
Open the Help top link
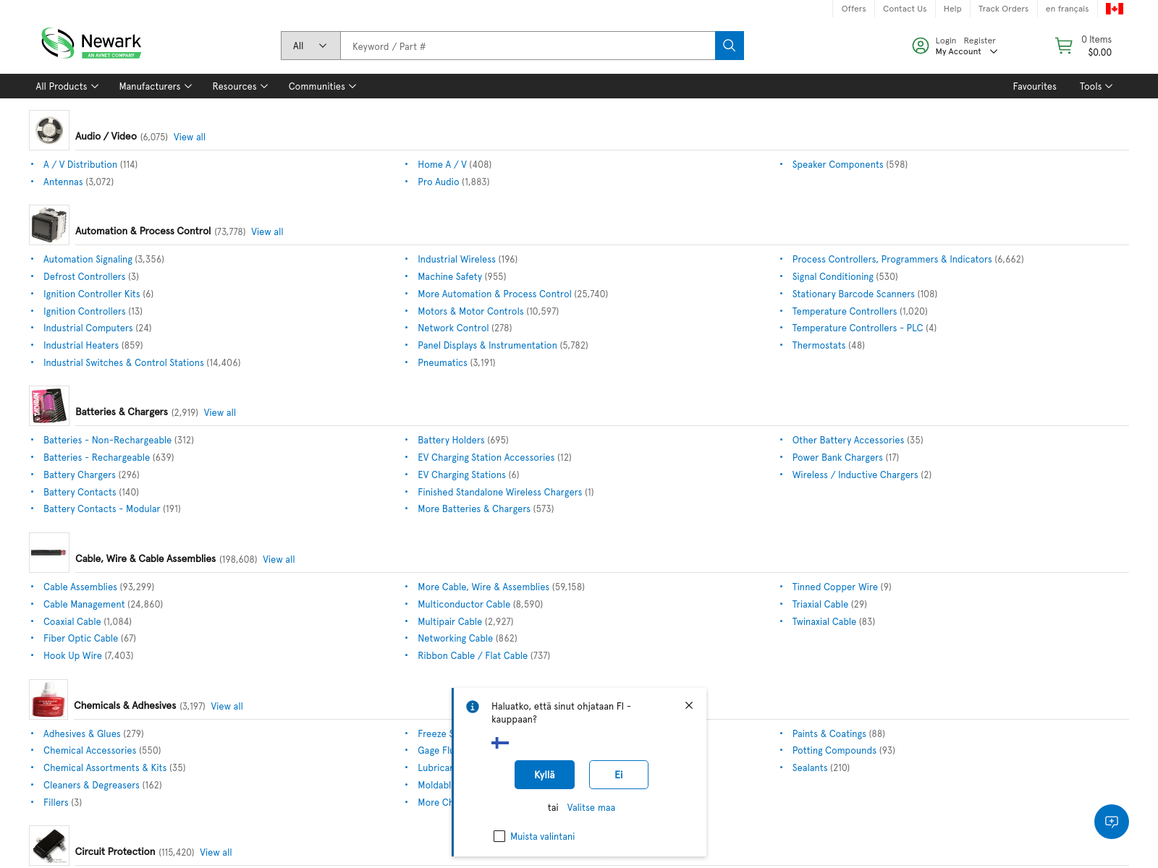(x=952, y=9)
